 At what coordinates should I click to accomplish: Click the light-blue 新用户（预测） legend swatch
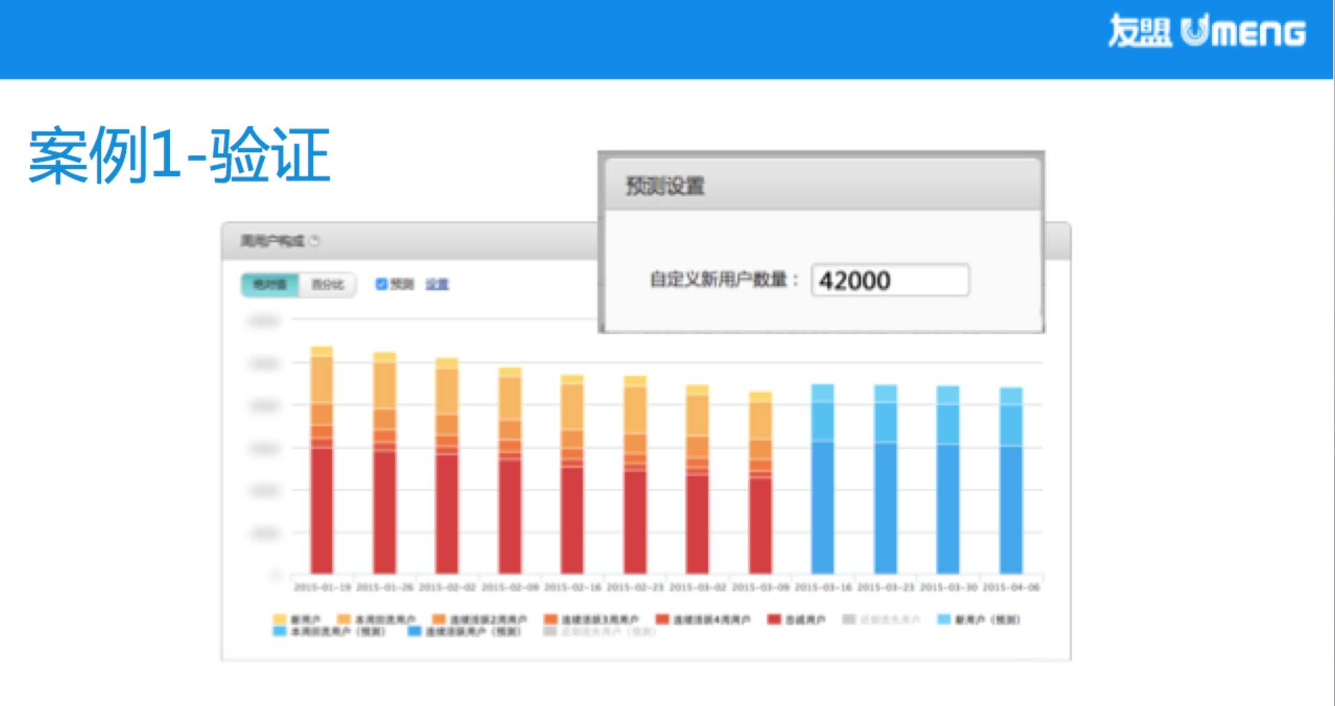click(944, 619)
